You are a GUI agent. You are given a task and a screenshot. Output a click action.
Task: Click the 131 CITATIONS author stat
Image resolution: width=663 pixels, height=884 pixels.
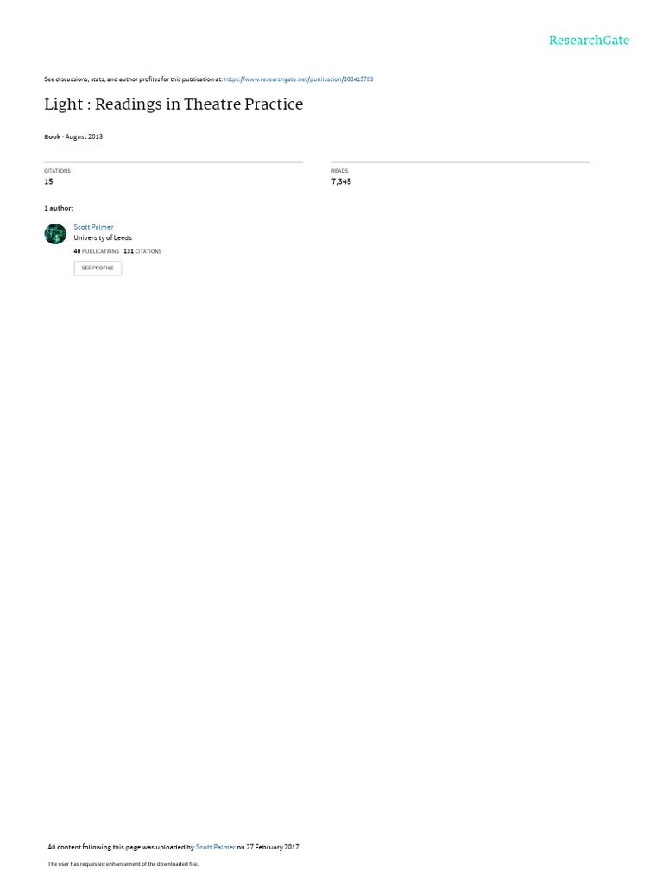point(142,251)
